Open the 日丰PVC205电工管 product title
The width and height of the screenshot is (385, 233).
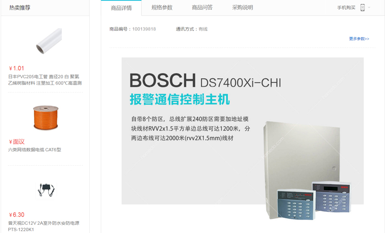click(45, 80)
